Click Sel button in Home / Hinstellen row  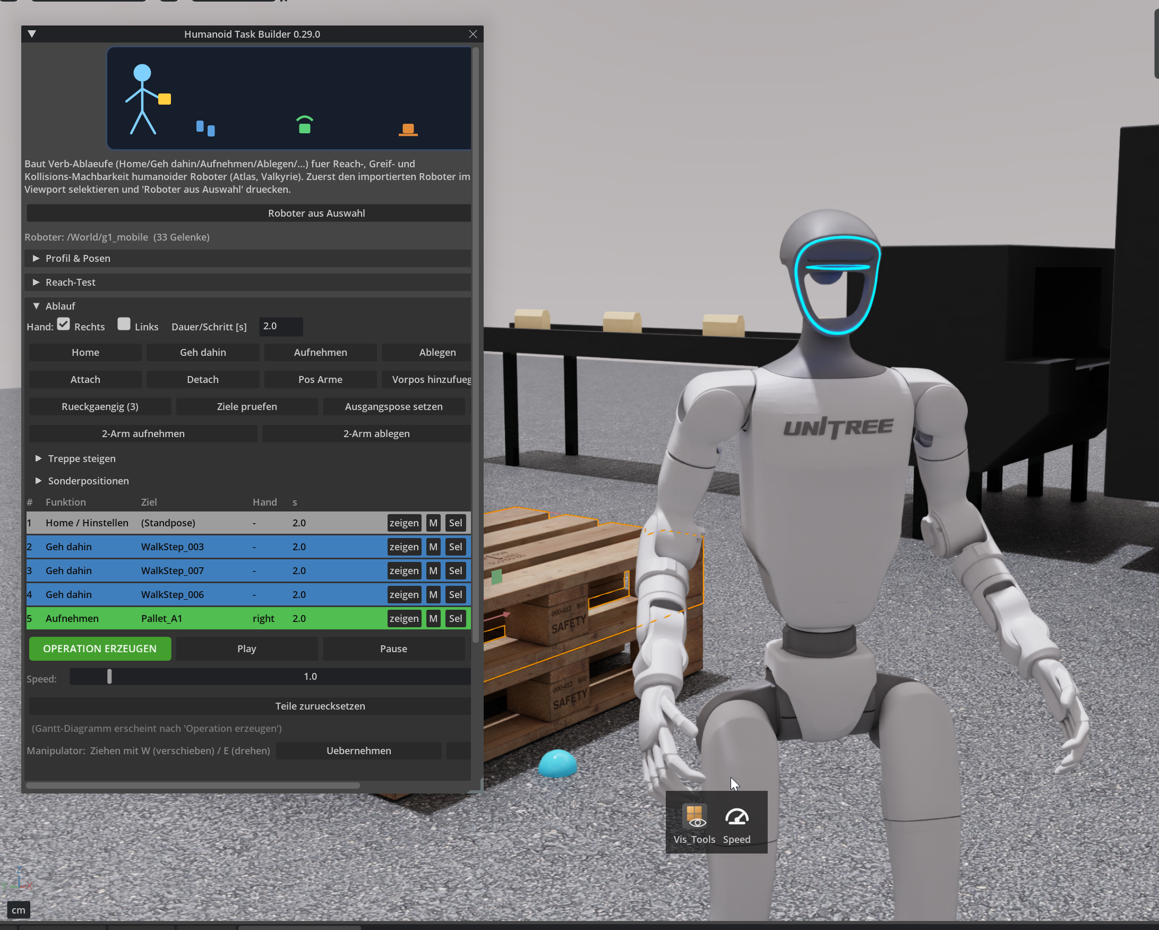pos(456,523)
